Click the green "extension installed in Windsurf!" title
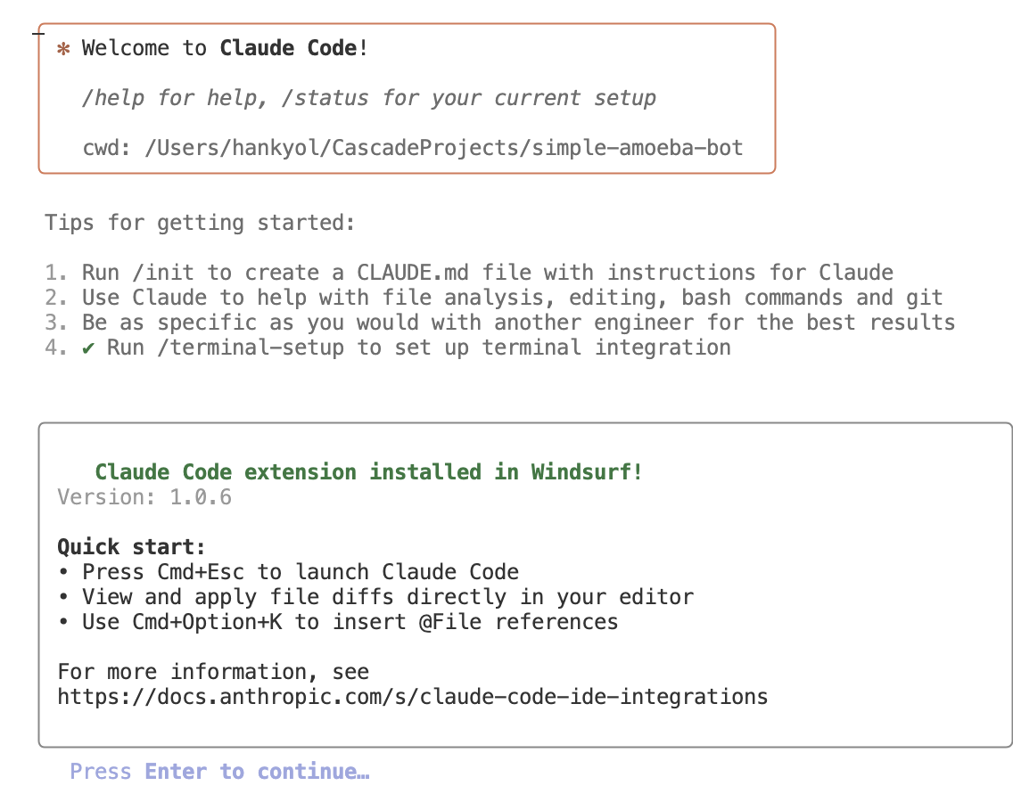 (368, 472)
